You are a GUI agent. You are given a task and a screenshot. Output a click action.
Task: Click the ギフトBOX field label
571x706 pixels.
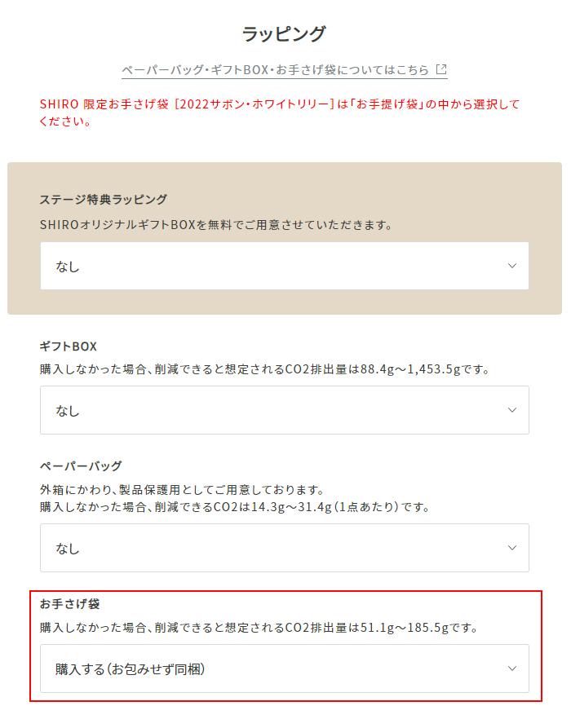(68, 346)
